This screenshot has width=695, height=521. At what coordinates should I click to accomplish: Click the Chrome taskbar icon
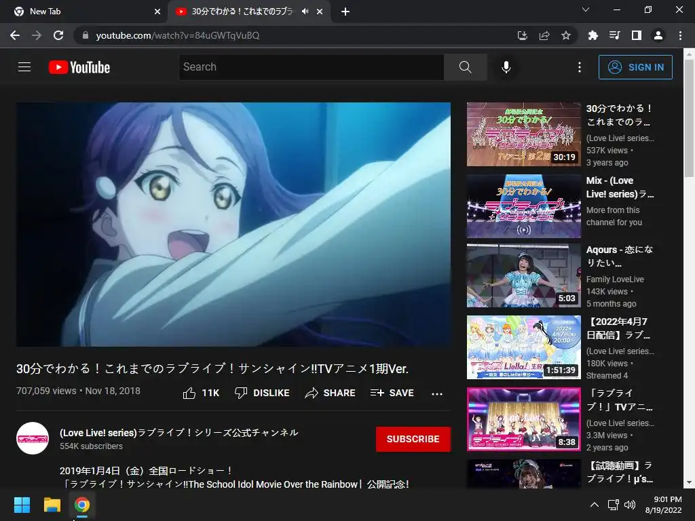click(82, 505)
